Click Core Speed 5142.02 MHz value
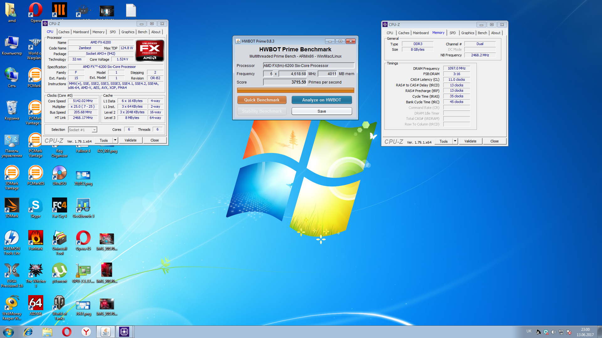 pyautogui.click(x=83, y=101)
